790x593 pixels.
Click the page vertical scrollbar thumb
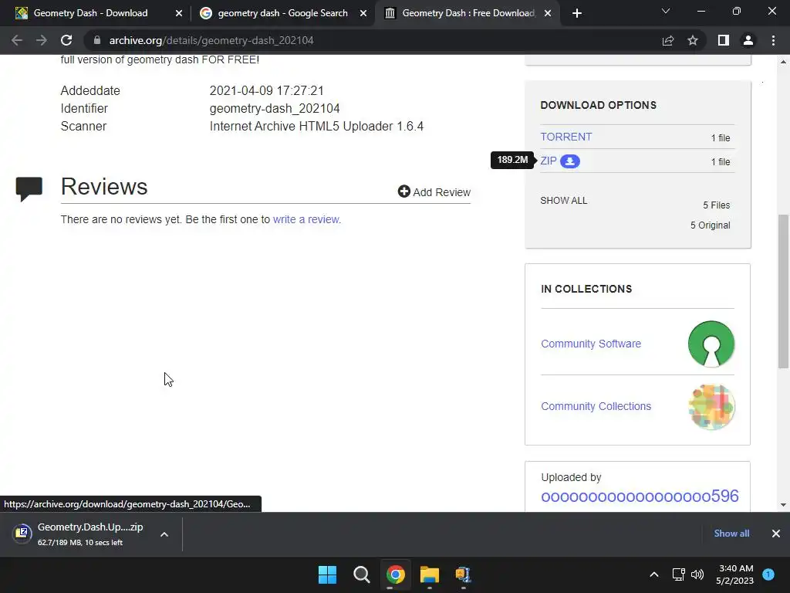783,291
